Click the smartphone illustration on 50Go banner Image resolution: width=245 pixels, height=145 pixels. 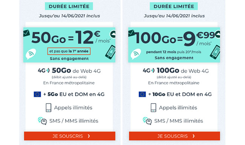point(110,52)
